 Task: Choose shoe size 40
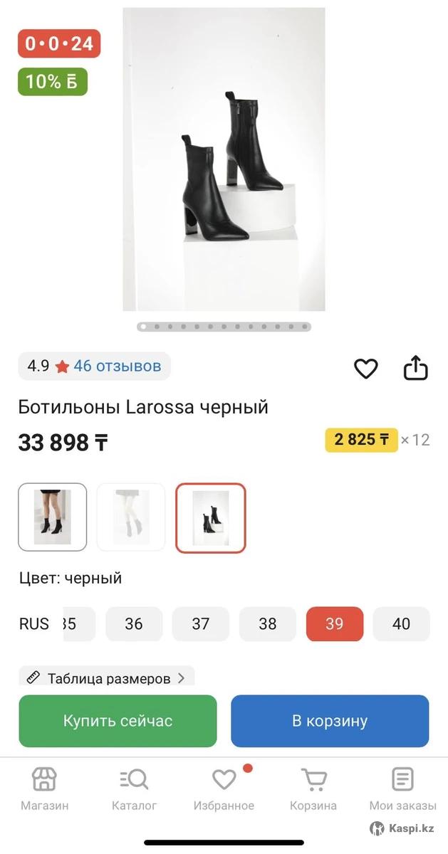[402, 624]
